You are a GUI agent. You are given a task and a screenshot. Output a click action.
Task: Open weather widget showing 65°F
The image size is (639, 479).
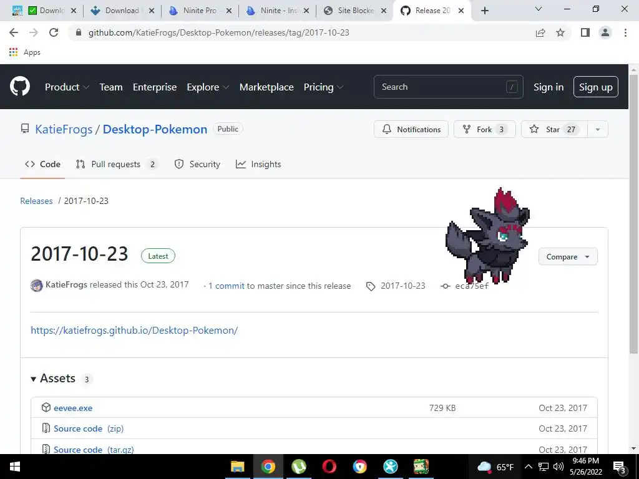(x=495, y=467)
